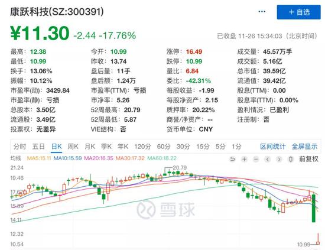Click the 涨停 value 16.49

click(x=194, y=51)
